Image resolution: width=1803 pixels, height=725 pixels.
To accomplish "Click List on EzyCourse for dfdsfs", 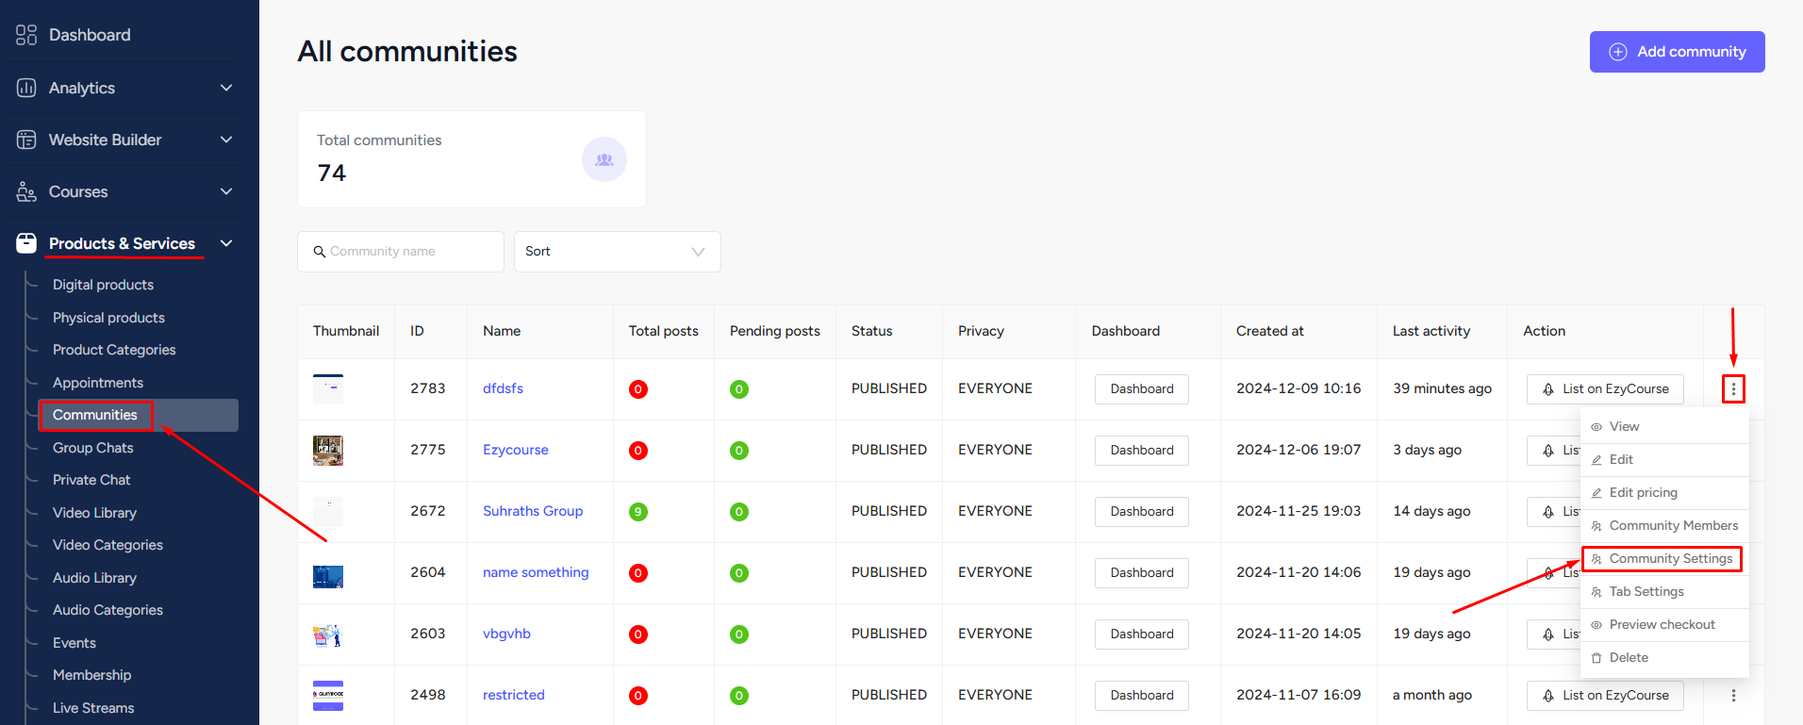I will 1605,388.
